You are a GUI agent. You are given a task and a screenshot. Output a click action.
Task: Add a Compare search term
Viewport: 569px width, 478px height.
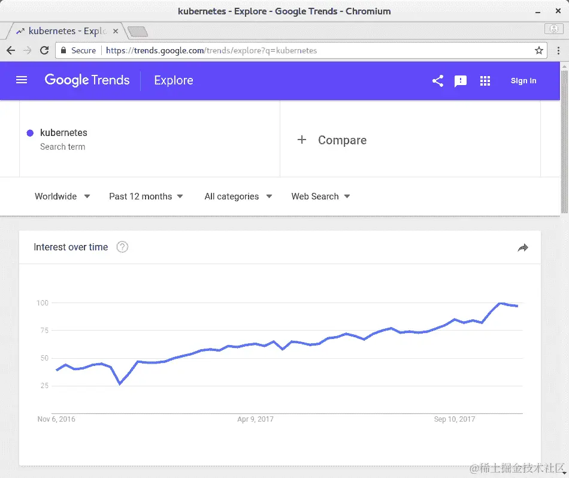[332, 140]
